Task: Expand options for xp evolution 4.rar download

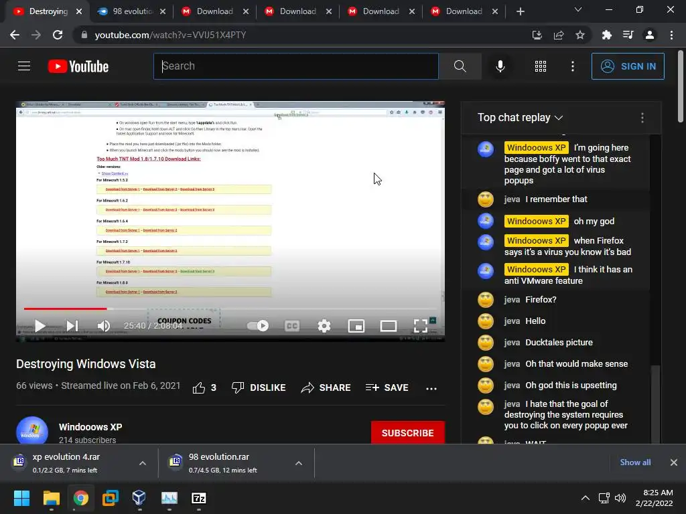Action: [143, 463]
